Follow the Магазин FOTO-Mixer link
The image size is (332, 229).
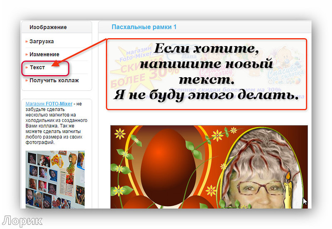49,104
